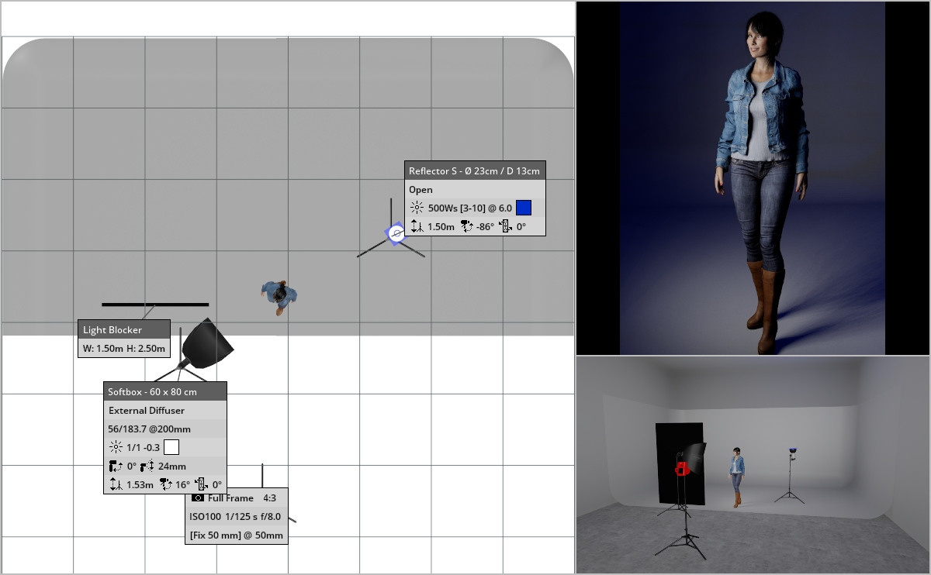Open the white color swatch on softbox

[171, 447]
